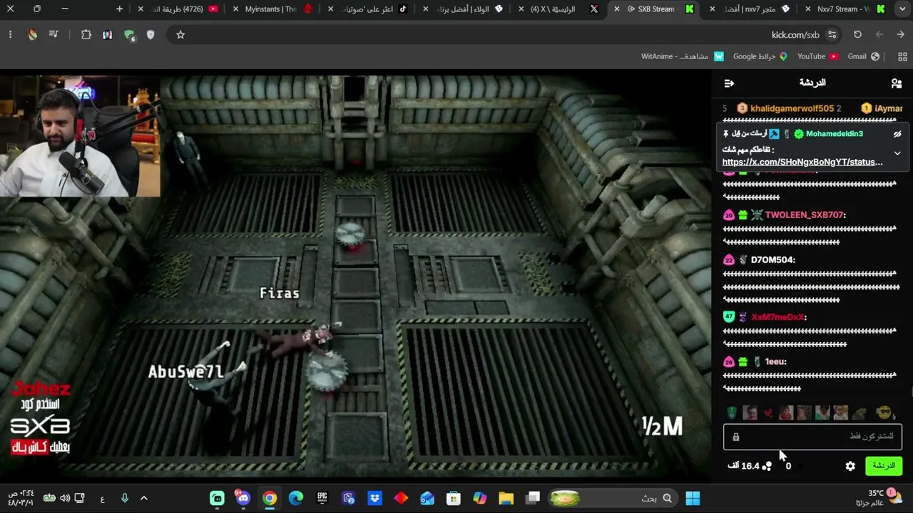Select the red heart emote in the emote row
Image resolution: width=913 pixels, height=513 pixels.
pyautogui.click(x=767, y=413)
